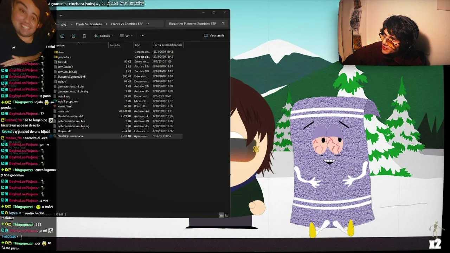Click the 3.519 KB size cell
Image resolution: width=450 pixels, height=253 pixels.
[126, 116]
